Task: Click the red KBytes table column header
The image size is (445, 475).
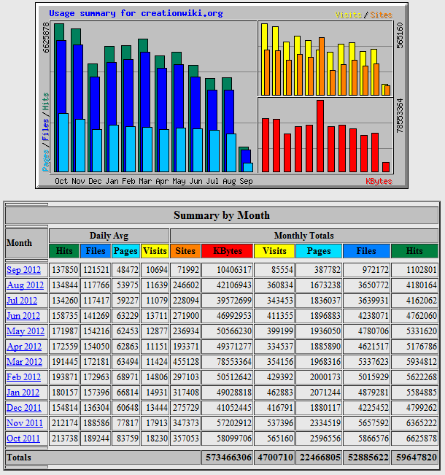Action: click(x=228, y=251)
